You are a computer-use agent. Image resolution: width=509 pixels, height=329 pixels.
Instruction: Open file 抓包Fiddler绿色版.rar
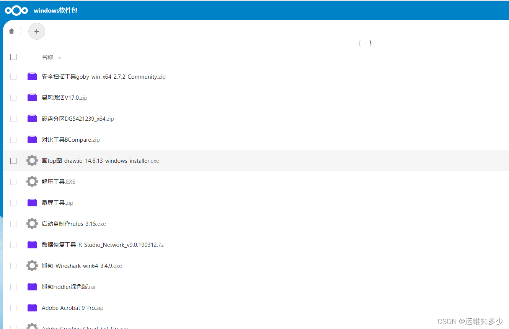[69, 287]
